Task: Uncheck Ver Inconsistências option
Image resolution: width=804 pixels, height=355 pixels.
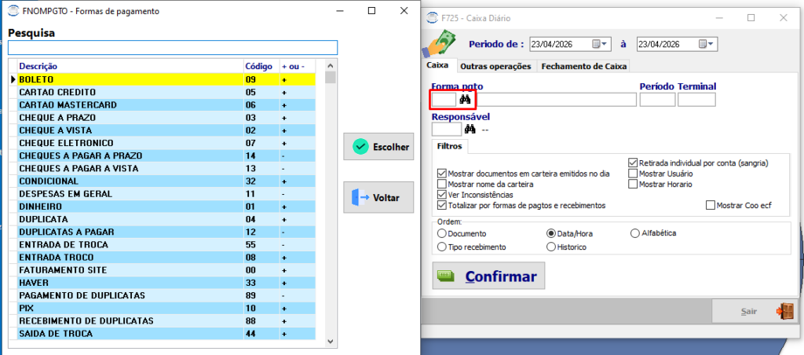Action: [x=441, y=195]
